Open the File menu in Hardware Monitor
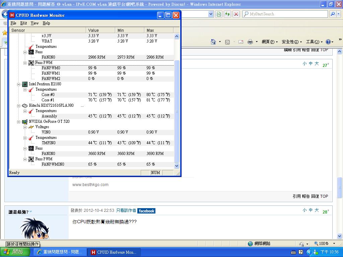343x257 pixels. point(13,23)
